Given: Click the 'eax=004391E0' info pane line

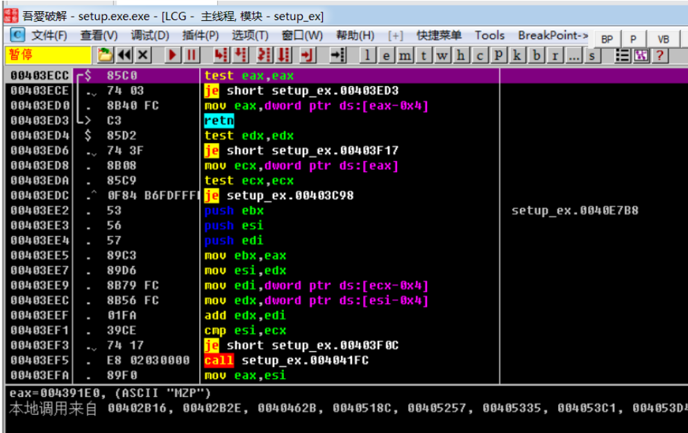Looking at the screenshot, I should (110, 393).
